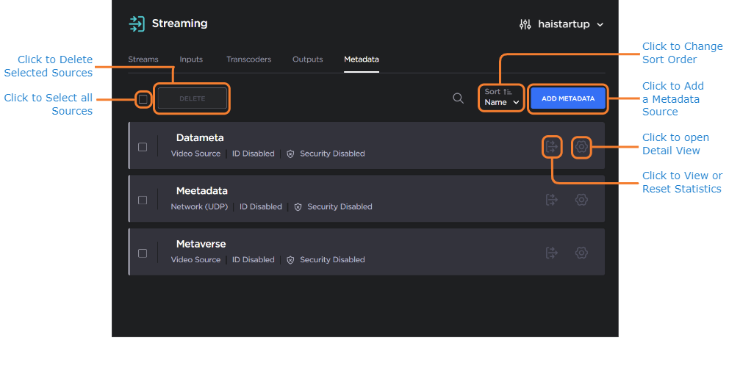Open Meetadata settings gear icon
This screenshot has width=729, height=382.
coord(581,200)
